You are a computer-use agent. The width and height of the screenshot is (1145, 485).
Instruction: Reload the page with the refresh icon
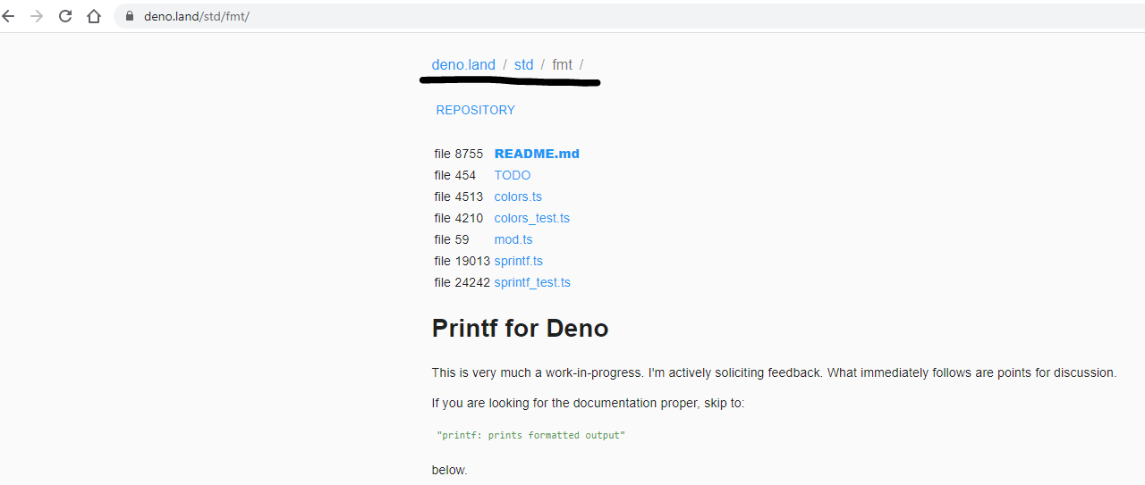click(65, 16)
